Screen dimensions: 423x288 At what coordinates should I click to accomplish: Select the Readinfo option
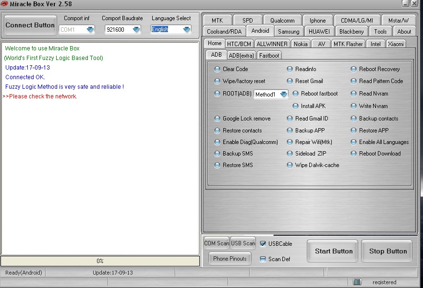coord(290,69)
